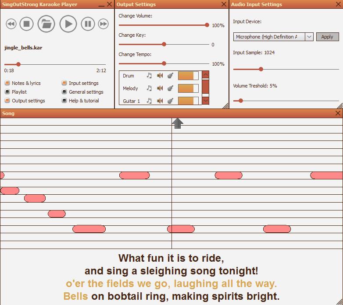Mute the Guitar 1 track speaker icon

click(x=160, y=101)
